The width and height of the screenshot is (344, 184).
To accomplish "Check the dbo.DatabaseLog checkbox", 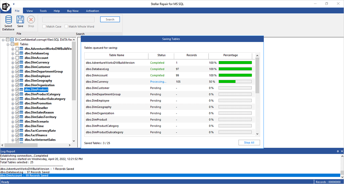I will 17,53.
